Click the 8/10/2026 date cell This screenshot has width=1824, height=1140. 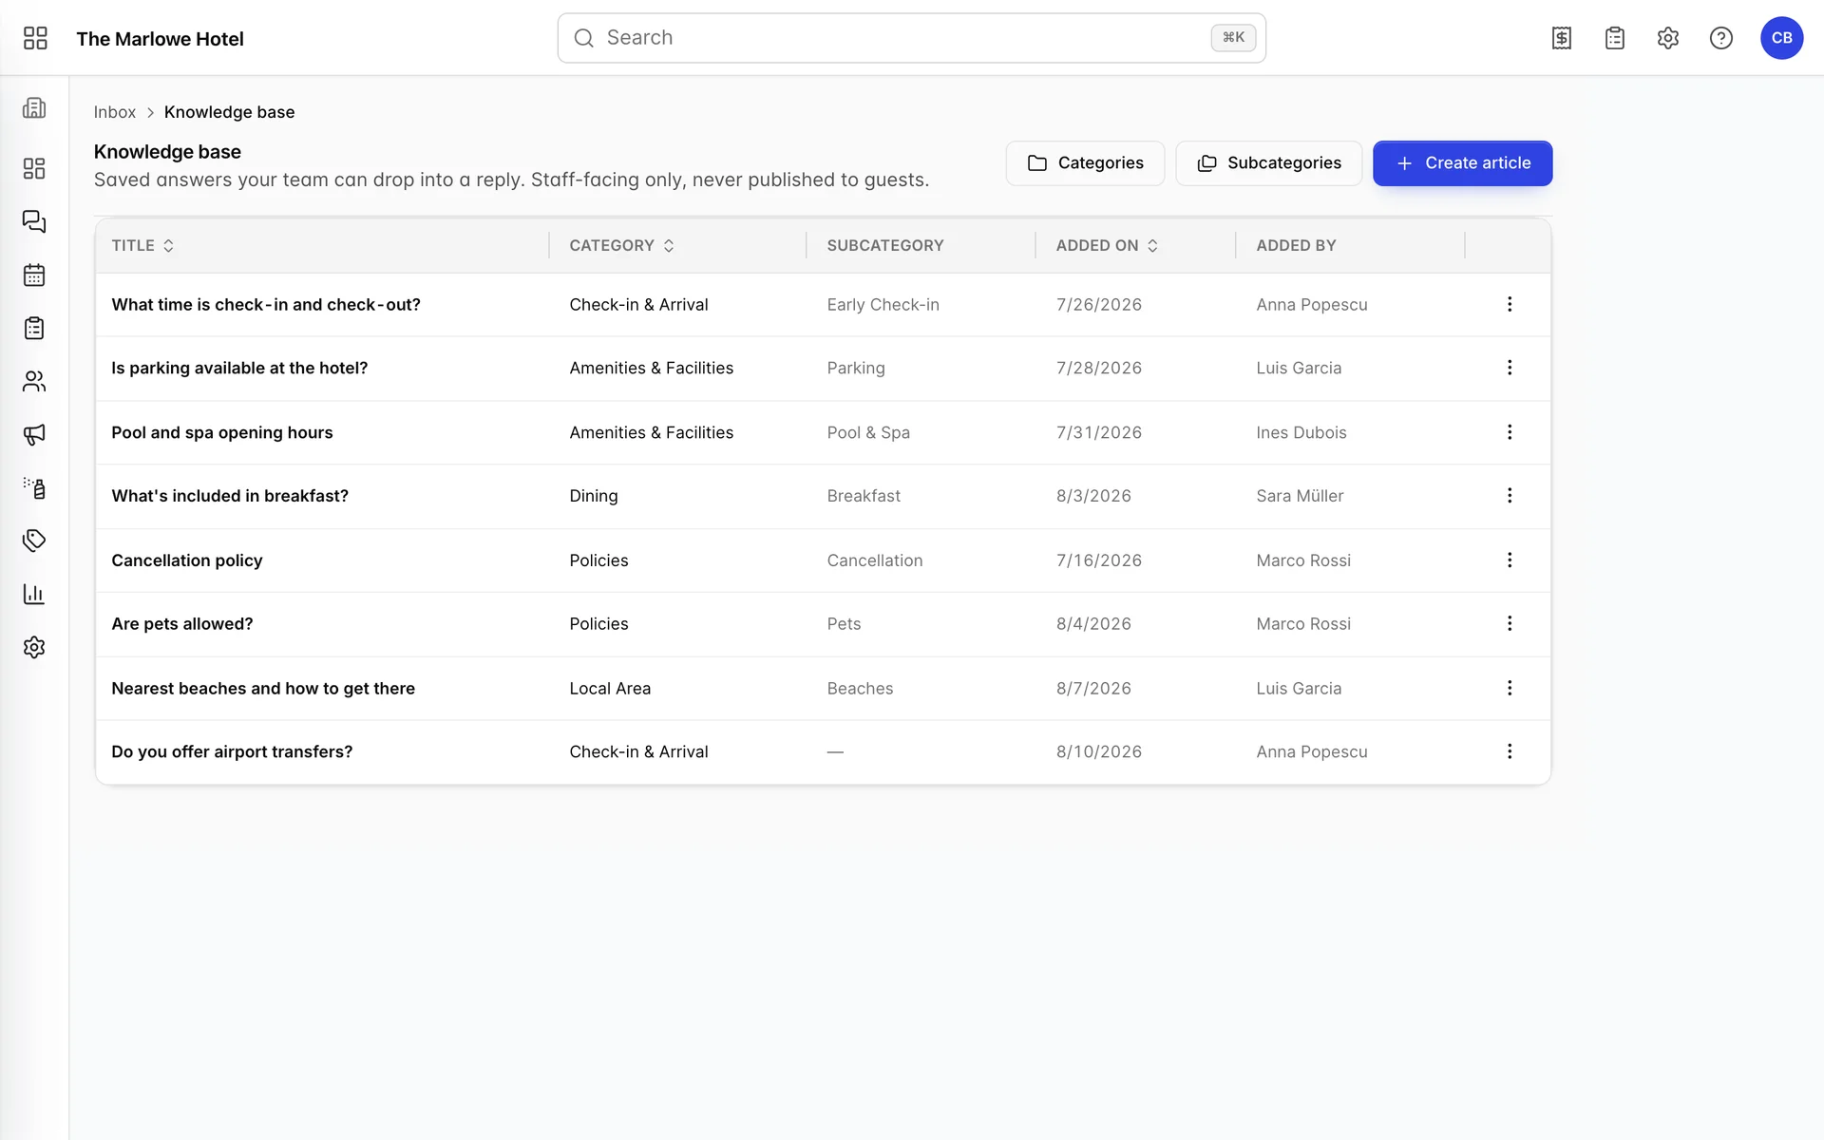[1098, 751]
